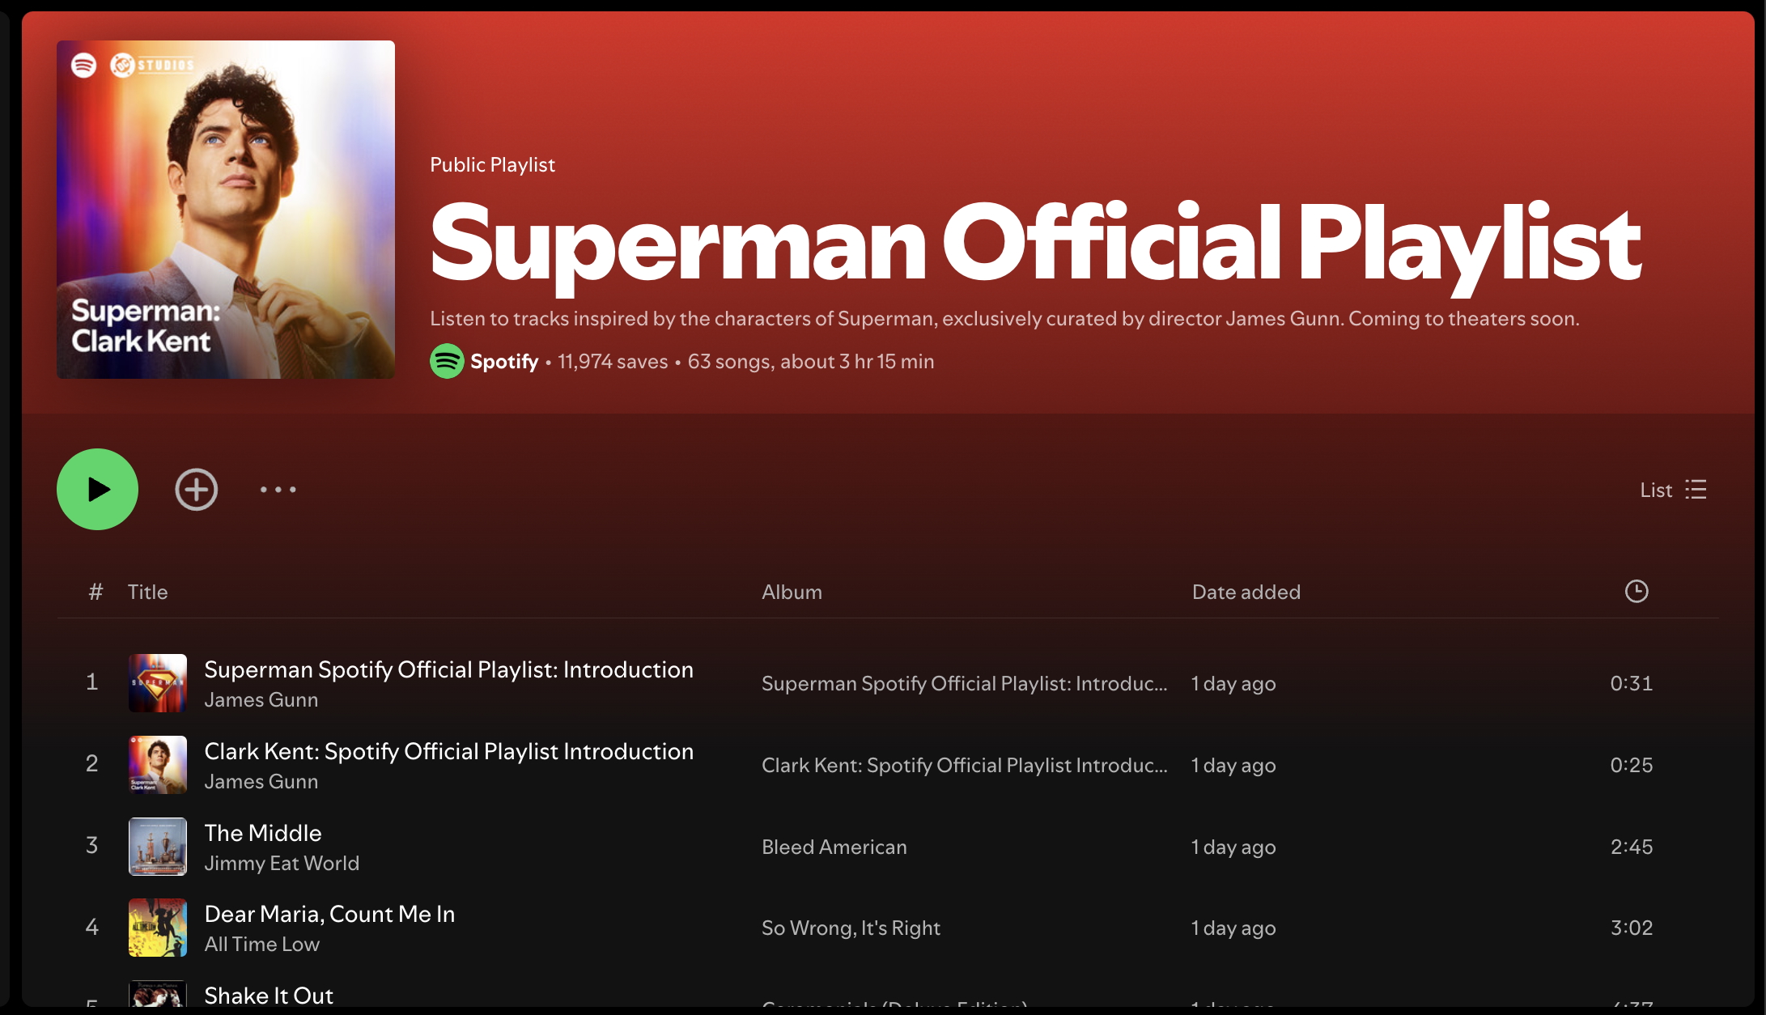Click the 3:02 duration of Dear Maria
The width and height of the screenshot is (1766, 1015).
coord(1632,928)
